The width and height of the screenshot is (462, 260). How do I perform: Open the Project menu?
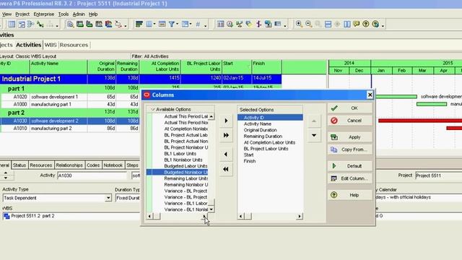click(22, 14)
